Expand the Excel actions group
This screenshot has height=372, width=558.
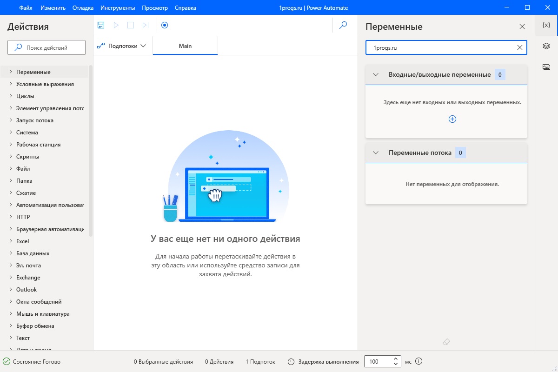click(x=11, y=241)
